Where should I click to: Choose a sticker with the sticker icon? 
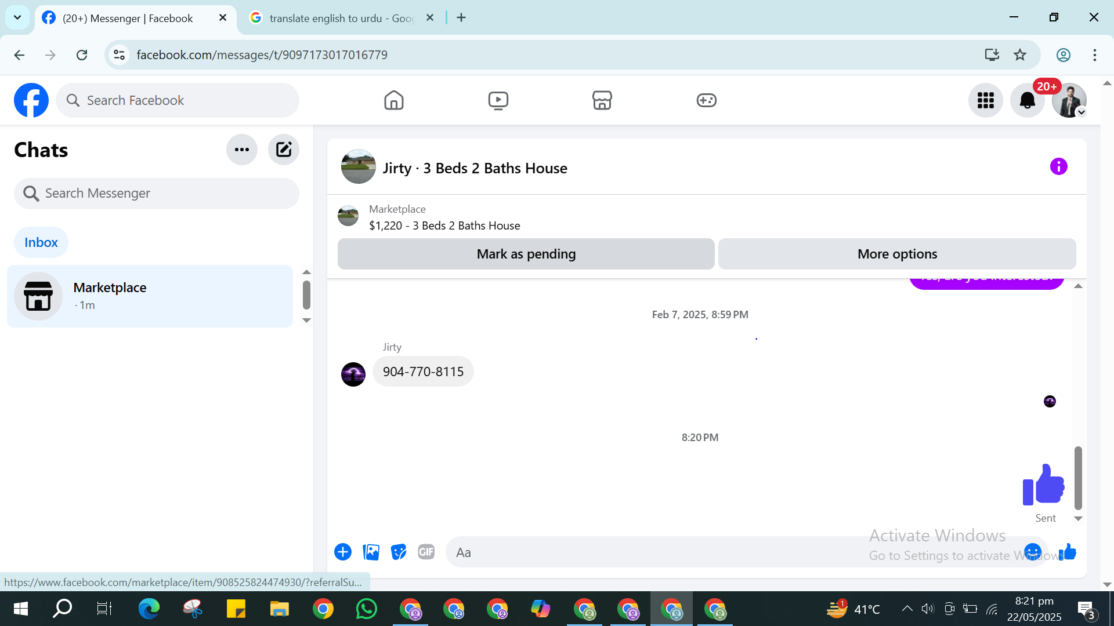(399, 552)
